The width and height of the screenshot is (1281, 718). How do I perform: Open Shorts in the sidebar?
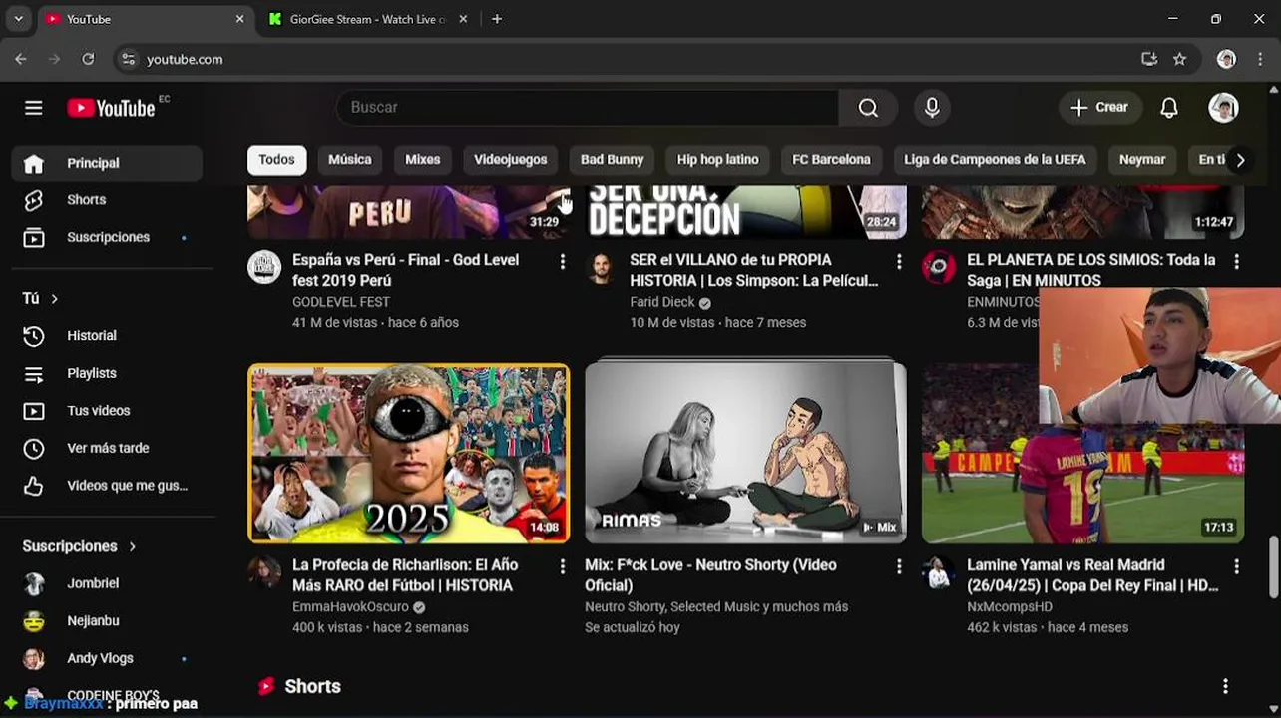click(107, 200)
